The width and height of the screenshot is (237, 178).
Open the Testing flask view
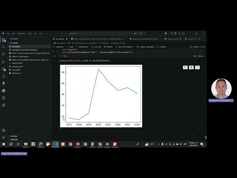click(x=3, y=76)
